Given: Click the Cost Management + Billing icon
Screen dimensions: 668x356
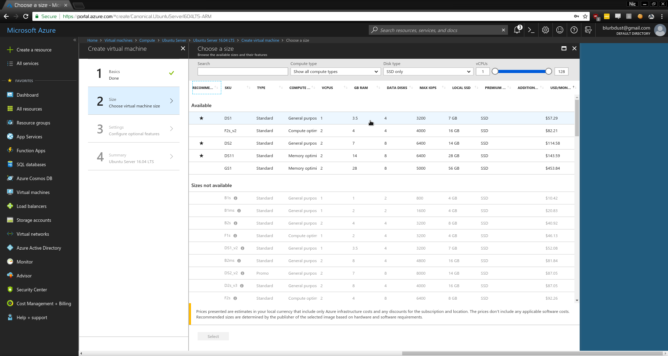Looking at the screenshot, I should point(10,304).
